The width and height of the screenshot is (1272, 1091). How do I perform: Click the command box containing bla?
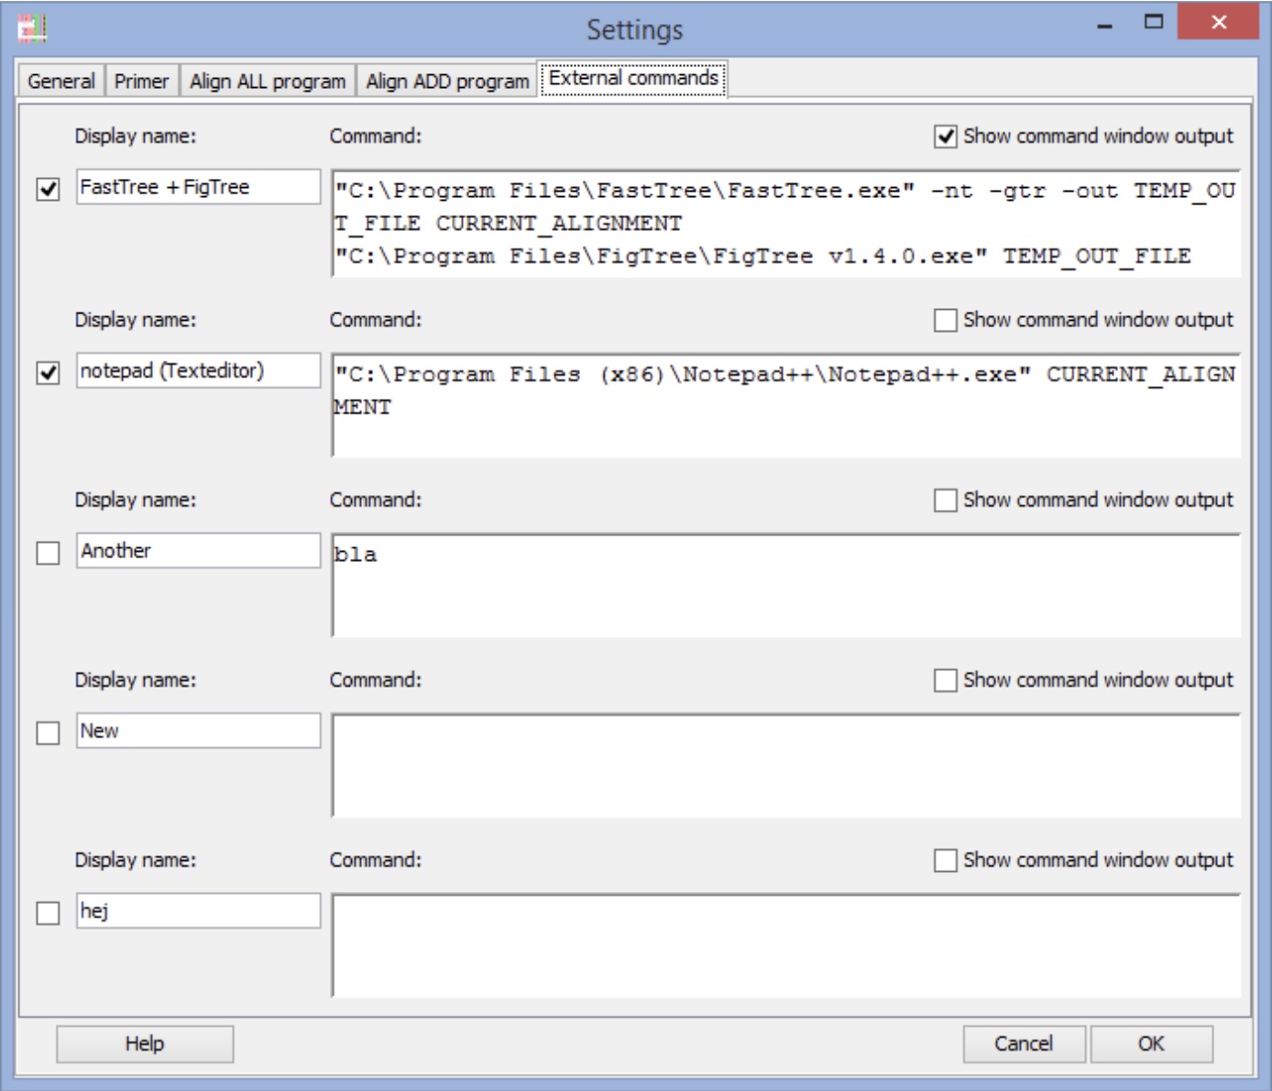(786, 585)
